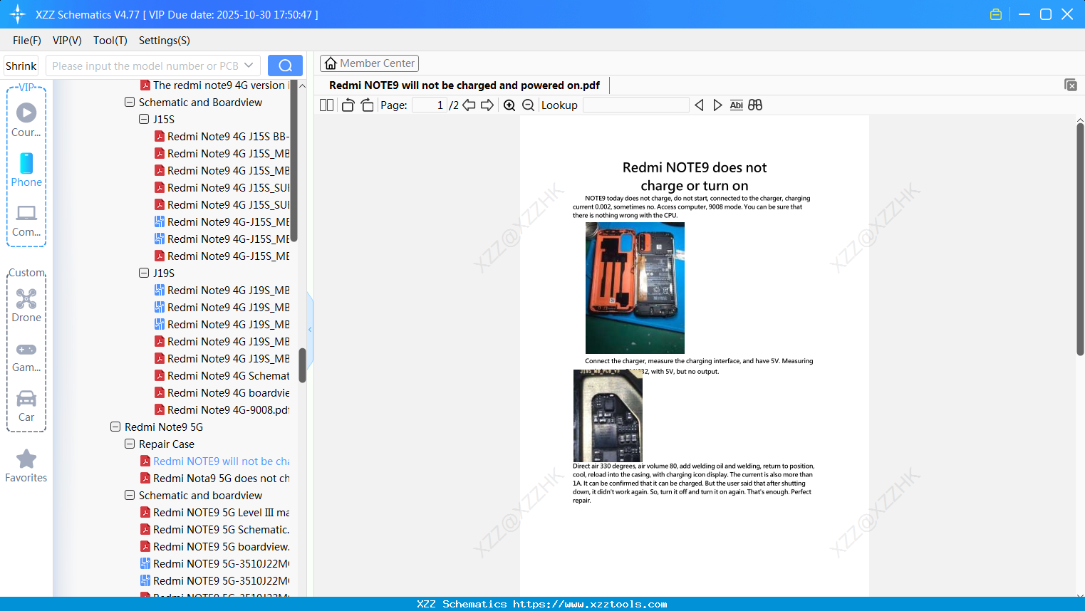Image resolution: width=1085 pixels, height=611 pixels.
Task: Open the model number dropdown arrow
Action: 249,66
